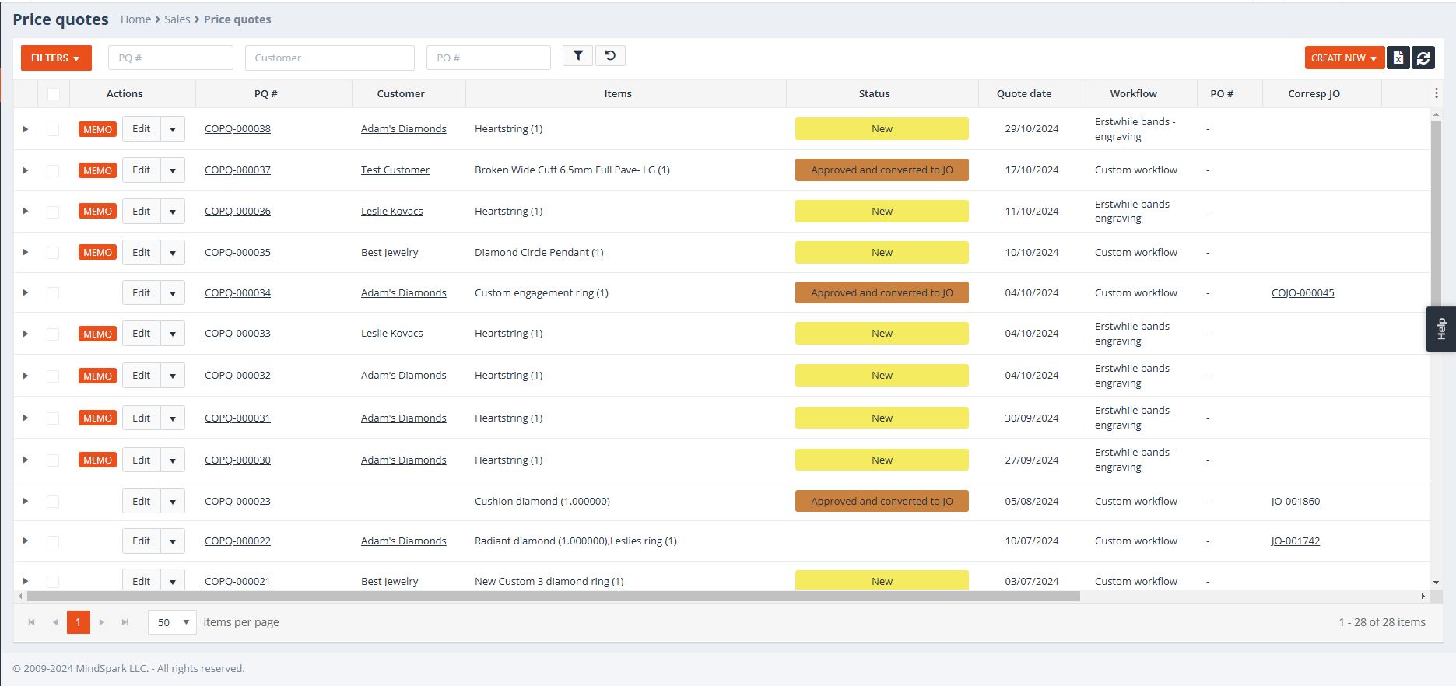Click the refresh grid icon

1423,58
